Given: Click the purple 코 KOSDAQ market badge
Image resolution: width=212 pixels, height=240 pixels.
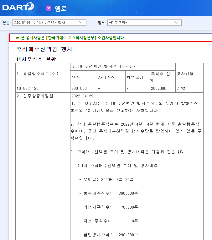Looking at the screenshot, I should point(49,8).
